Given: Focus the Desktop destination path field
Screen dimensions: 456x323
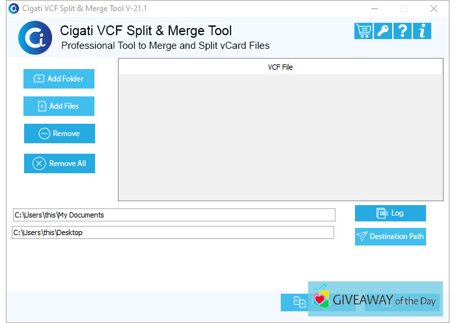Looking at the screenshot, I should click(173, 232).
